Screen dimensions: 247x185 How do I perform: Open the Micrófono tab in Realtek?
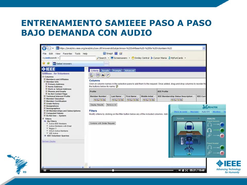(217, 112)
